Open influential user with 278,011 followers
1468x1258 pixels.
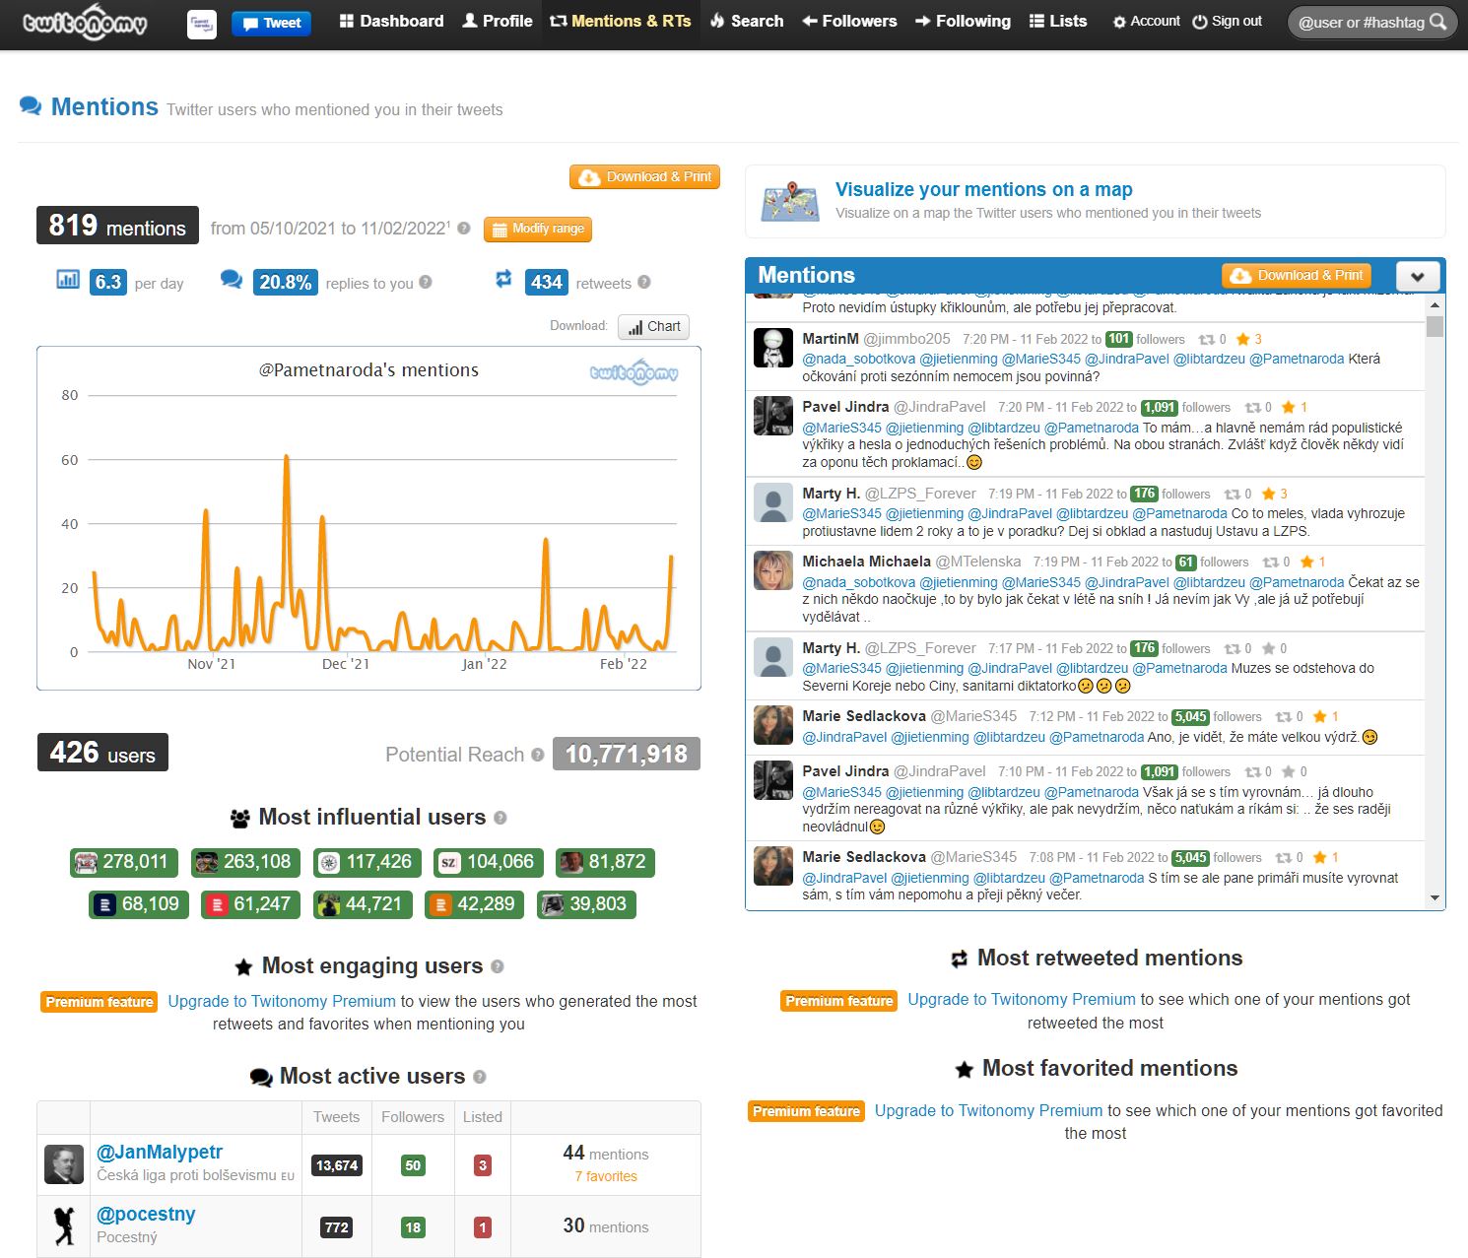coord(125,862)
